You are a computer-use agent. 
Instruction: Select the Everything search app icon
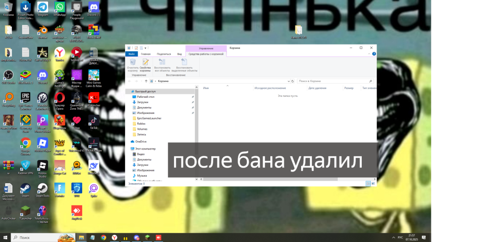(x=8, y=99)
